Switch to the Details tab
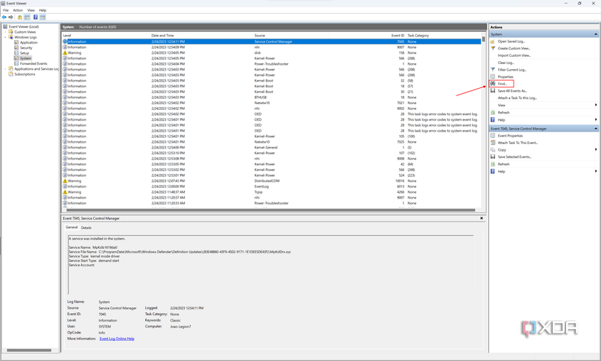The height and width of the screenshot is (361, 601). coord(86,227)
